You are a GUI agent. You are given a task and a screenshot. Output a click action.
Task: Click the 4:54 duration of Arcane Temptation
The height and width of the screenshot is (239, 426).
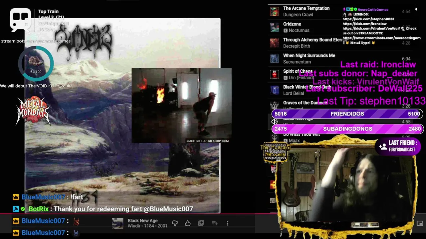tap(406, 12)
